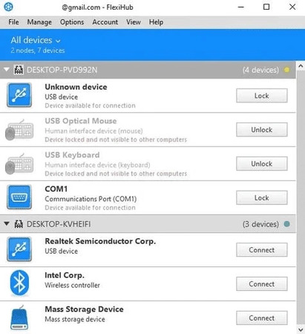This screenshot has width=305, height=334.
Task: Minimize the FlexiHub window
Action: pyautogui.click(x=241, y=7)
